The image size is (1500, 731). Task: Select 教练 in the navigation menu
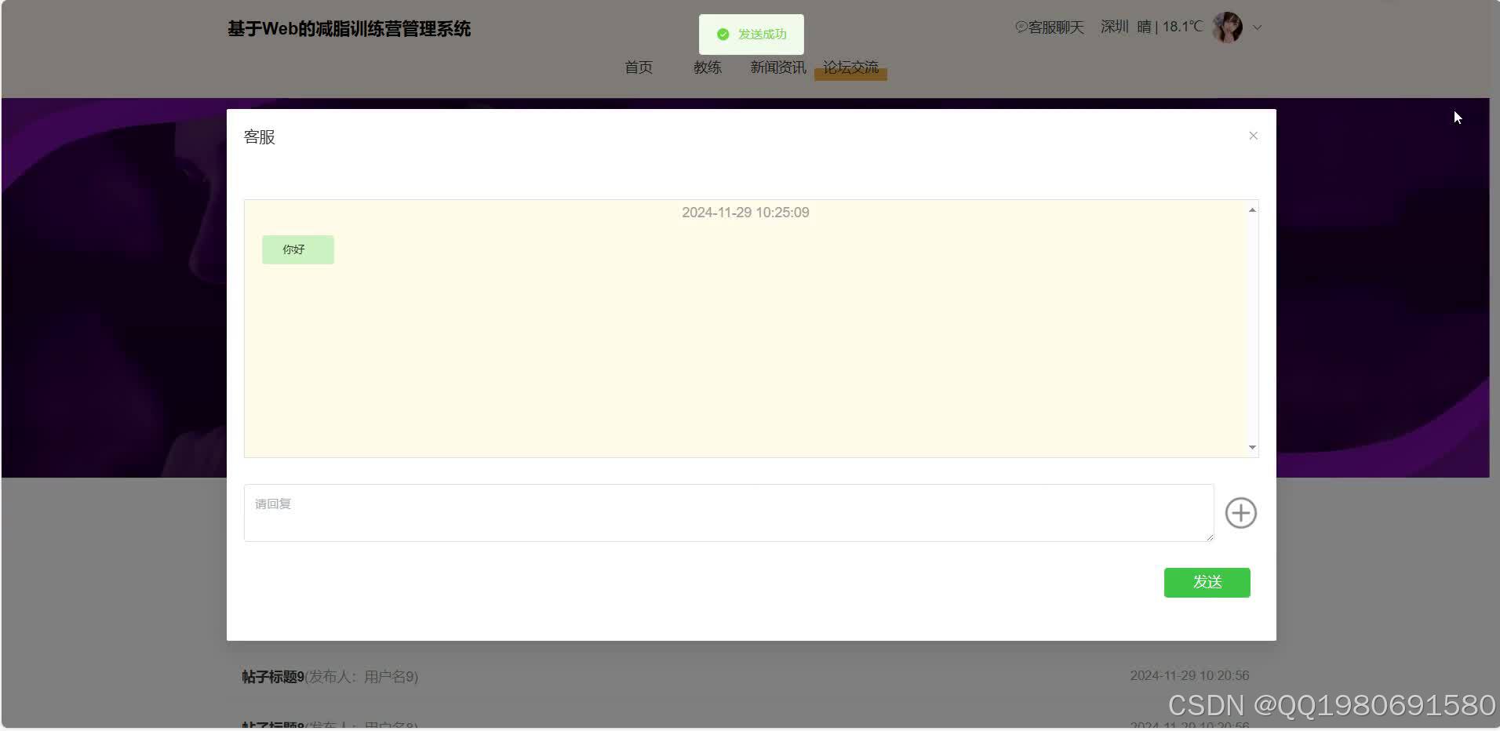click(708, 67)
